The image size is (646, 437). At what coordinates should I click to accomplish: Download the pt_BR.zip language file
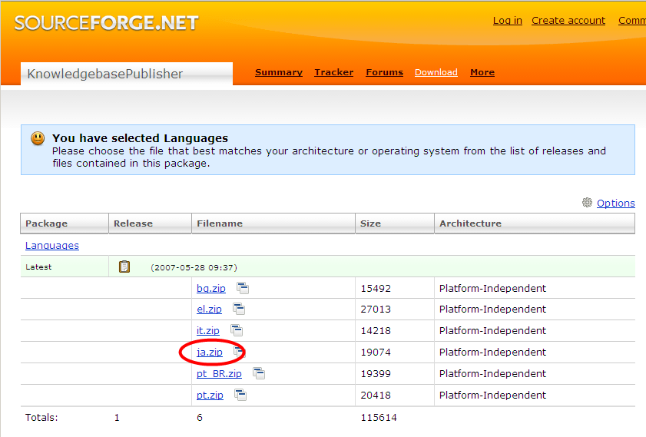219,373
